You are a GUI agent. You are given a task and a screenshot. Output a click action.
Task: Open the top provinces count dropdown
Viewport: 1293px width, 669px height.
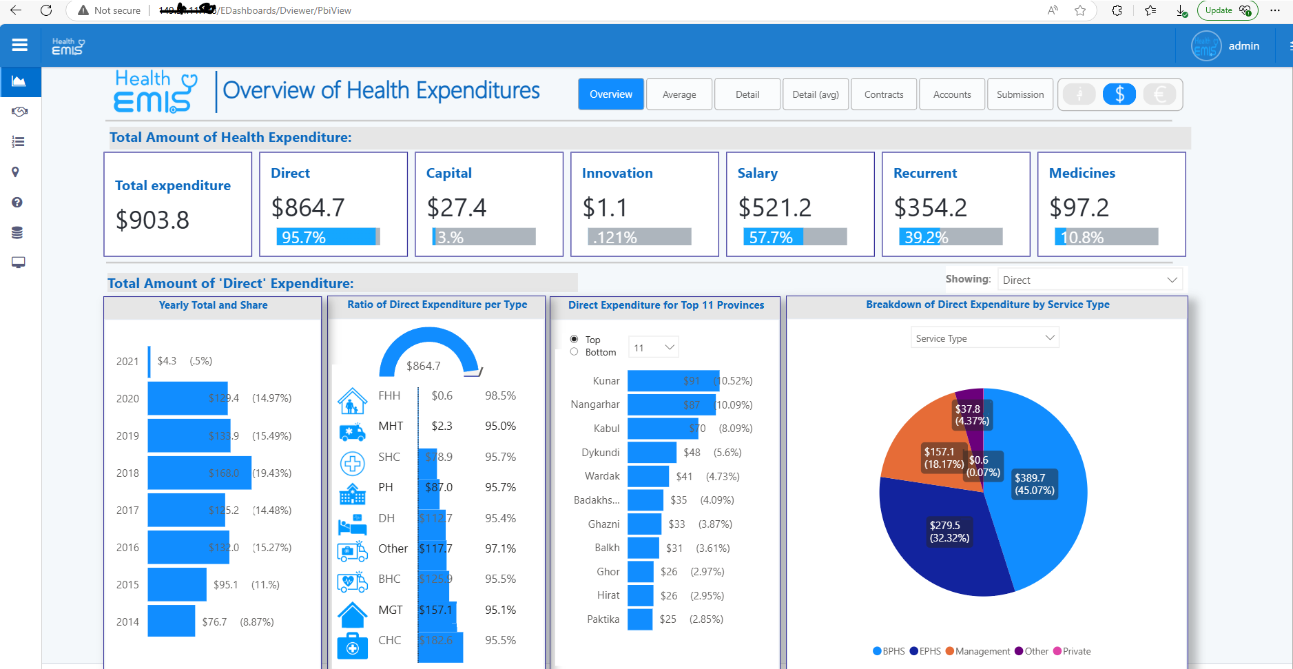(x=653, y=348)
